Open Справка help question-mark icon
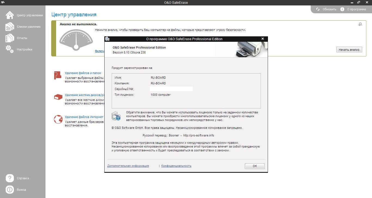372x198 pixels. click(x=10, y=178)
